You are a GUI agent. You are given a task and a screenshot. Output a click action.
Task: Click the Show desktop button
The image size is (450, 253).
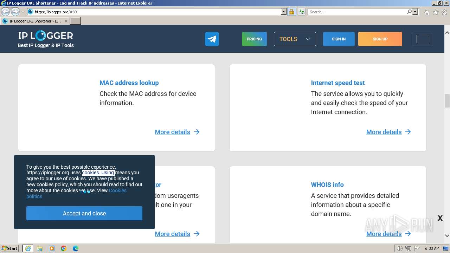click(446, 248)
